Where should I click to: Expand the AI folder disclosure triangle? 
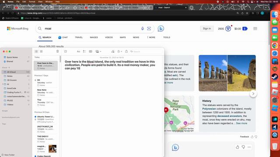3,84
